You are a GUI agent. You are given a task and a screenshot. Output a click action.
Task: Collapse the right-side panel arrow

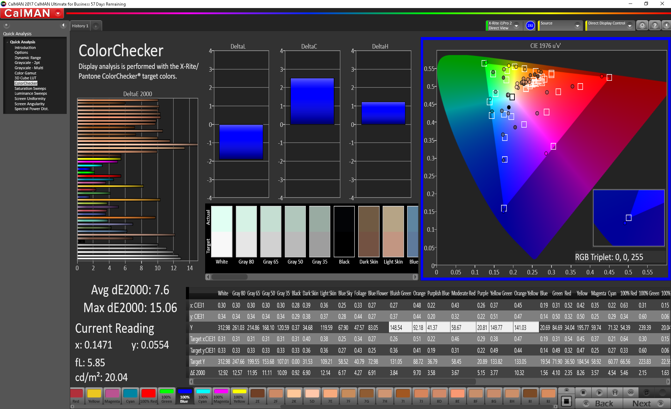(x=666, y=26)
